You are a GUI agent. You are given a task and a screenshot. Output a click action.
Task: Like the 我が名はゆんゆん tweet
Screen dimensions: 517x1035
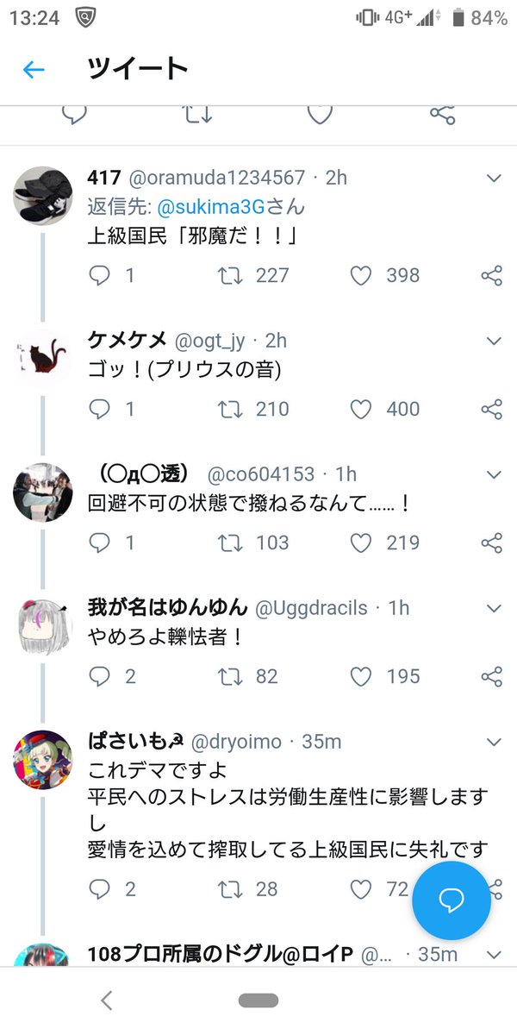pyautogui.click(x=361, y=676)
